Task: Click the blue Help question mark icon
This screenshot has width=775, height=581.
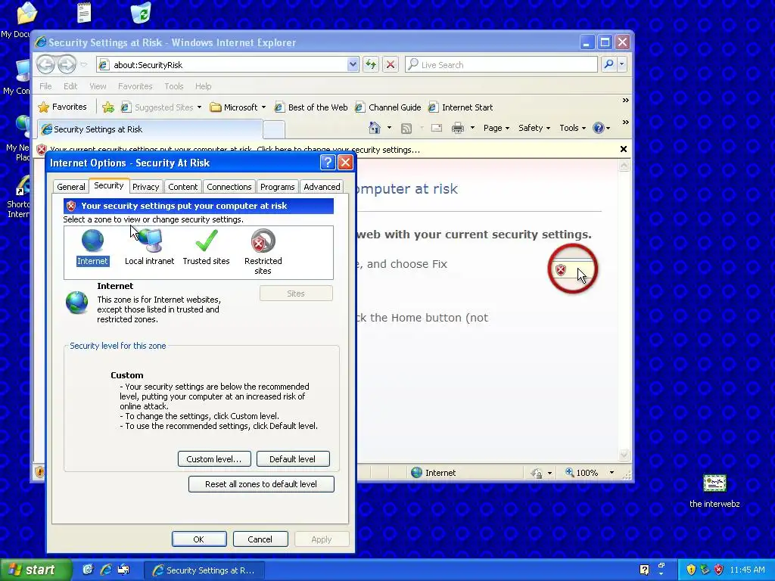Action: [x=599, y=128]
